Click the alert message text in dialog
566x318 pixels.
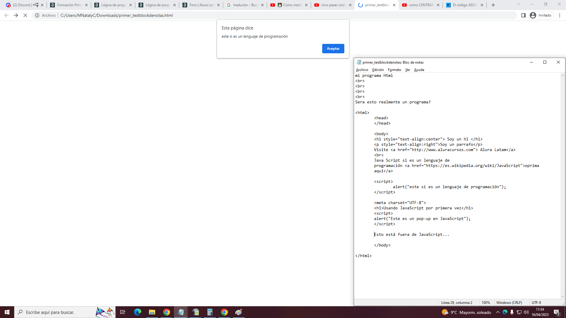click(x=255, y=37)
